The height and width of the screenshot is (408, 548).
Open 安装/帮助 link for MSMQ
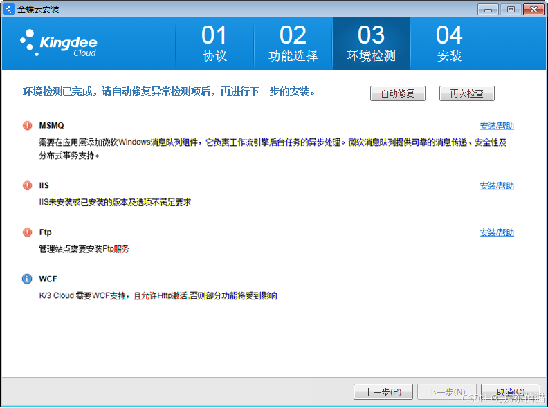pos(497,126)
